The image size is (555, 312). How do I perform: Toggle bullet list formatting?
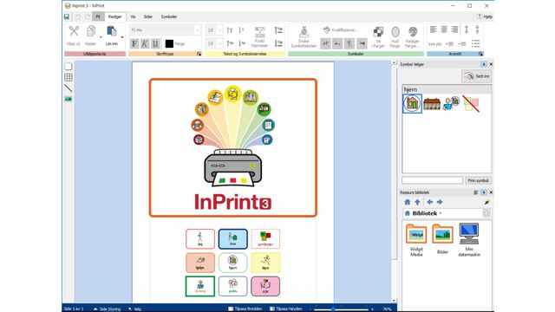[475, 43]
